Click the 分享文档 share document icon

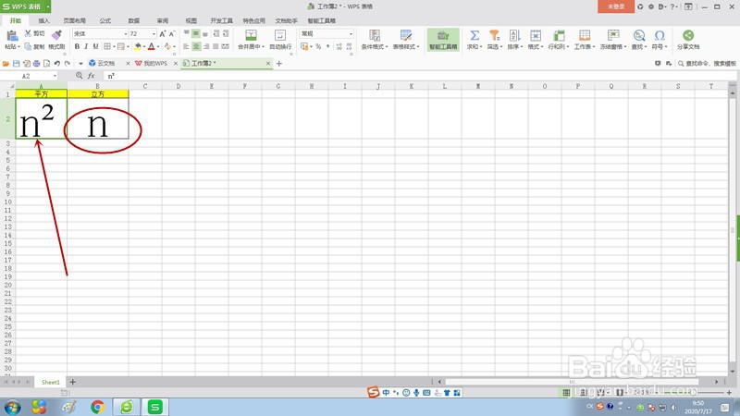(688, 36)
